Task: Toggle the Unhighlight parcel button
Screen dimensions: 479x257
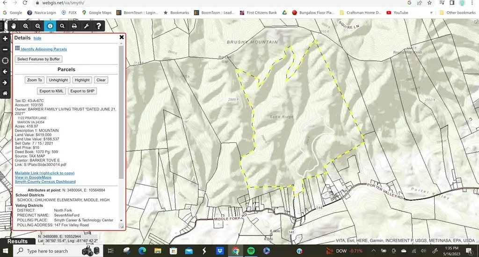Action: click(58, 80)
